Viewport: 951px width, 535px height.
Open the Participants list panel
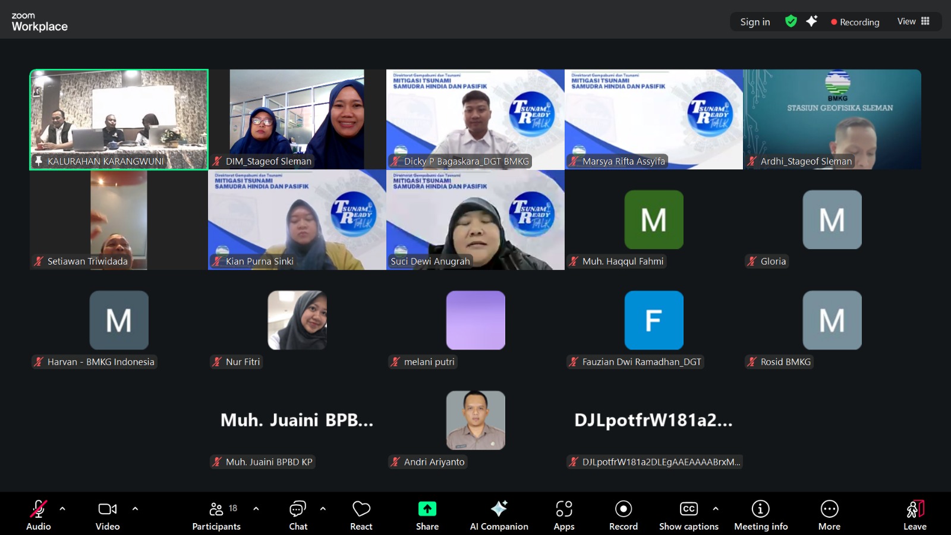tap(216, 515)
